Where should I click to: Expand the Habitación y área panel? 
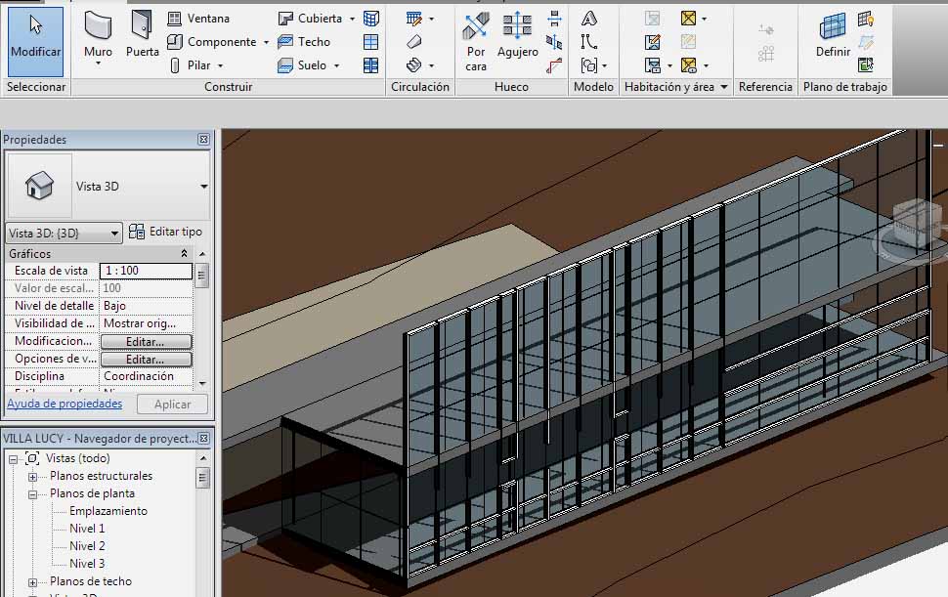point(724,87)
